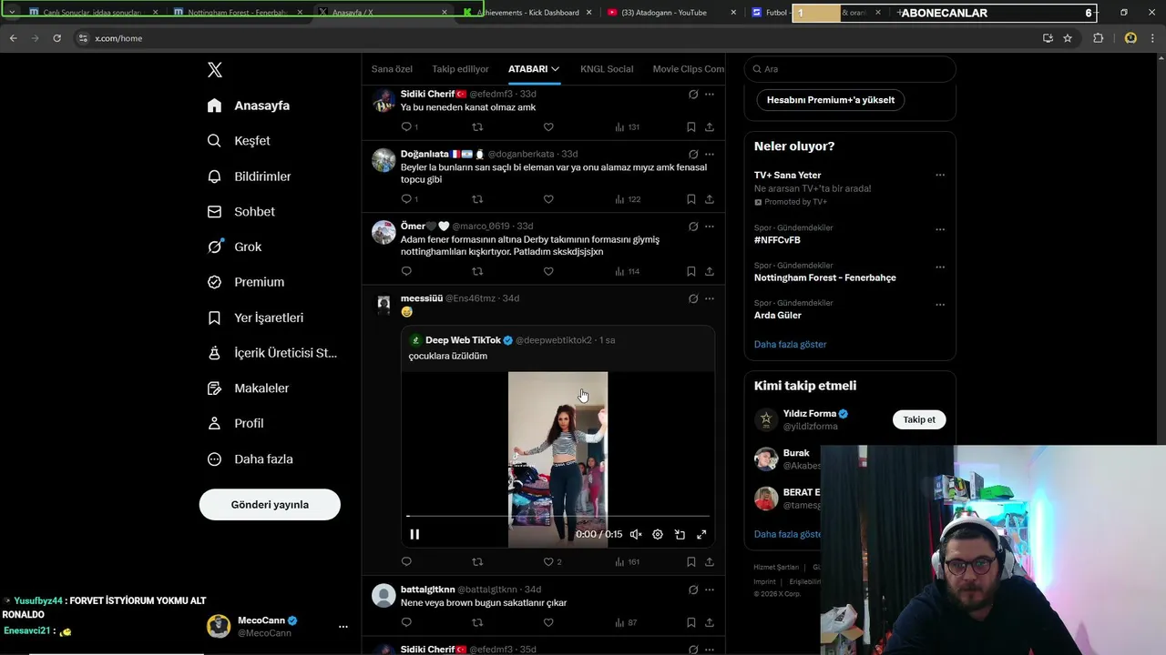Expand Daha fazla menu
The width and height of the screenshot is (1166, 655).
click(250, 459)
